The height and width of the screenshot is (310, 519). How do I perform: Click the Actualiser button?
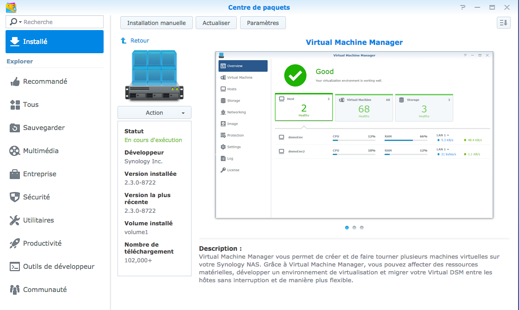(216, 23)
